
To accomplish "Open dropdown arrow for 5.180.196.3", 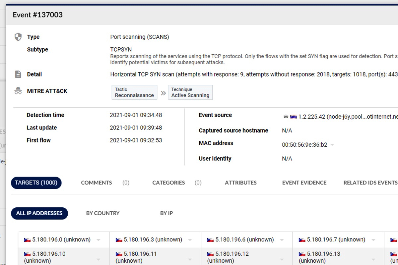I will 190,240.
